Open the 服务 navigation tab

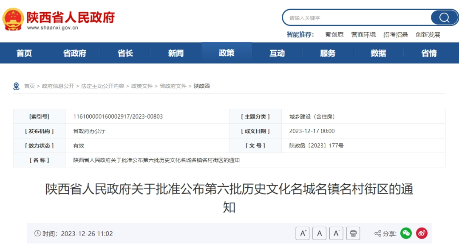click(328, 53)
